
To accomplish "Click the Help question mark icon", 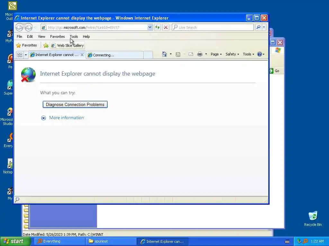I will [260, 54].
